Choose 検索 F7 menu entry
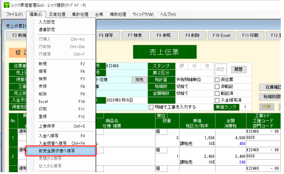Image resolution: width=284 pixels, height=174 pixels. pyautogui.click(x=61, y=79)
